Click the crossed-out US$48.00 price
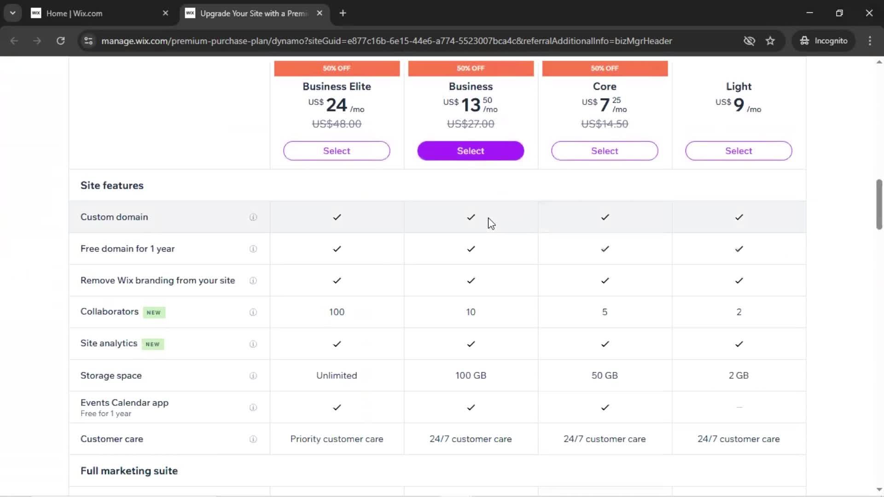This screenshot has width=884, height=497. pyautogui.click(x=337, y=124)
